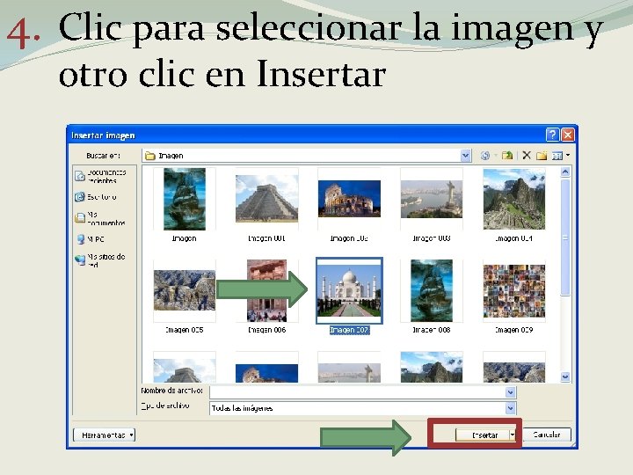The image size is (633, 475).
Task: Select the Imagen ship thumbnail
Action: [185, 199]
